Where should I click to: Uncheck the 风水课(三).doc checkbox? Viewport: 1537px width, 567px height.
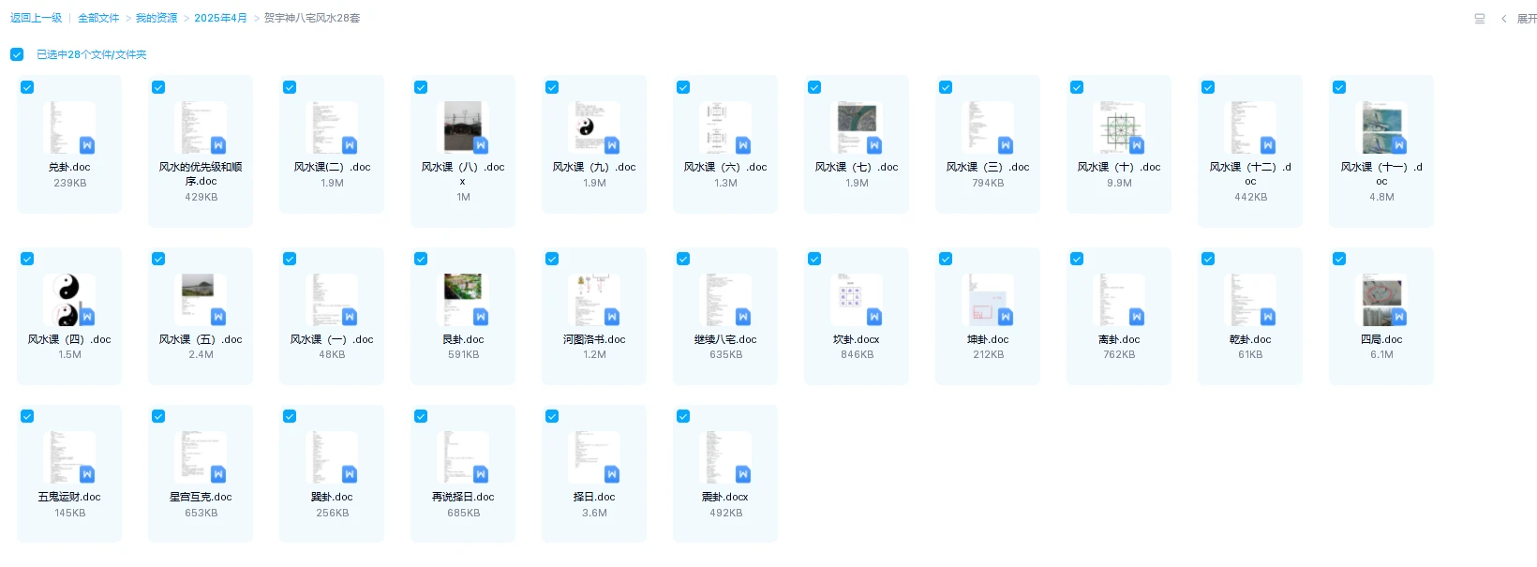point(946,87)
